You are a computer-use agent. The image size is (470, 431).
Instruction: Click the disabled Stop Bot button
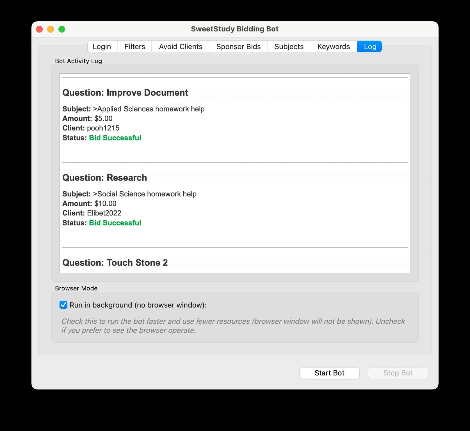tap(398, 373)
